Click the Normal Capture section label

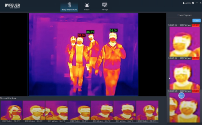(8, 98)
